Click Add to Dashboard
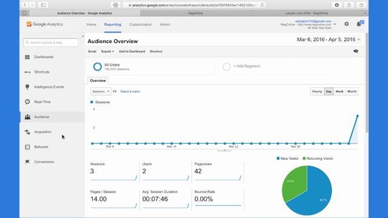388x218 pixels. coord(132,51)
